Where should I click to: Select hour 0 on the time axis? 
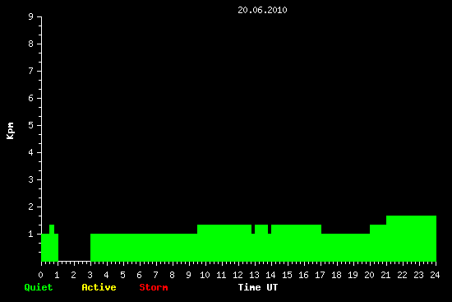pos(40,275)
